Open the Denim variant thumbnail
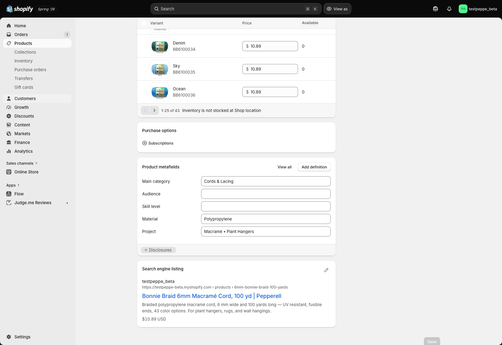The image size is (502, 345). pos(160,46)
